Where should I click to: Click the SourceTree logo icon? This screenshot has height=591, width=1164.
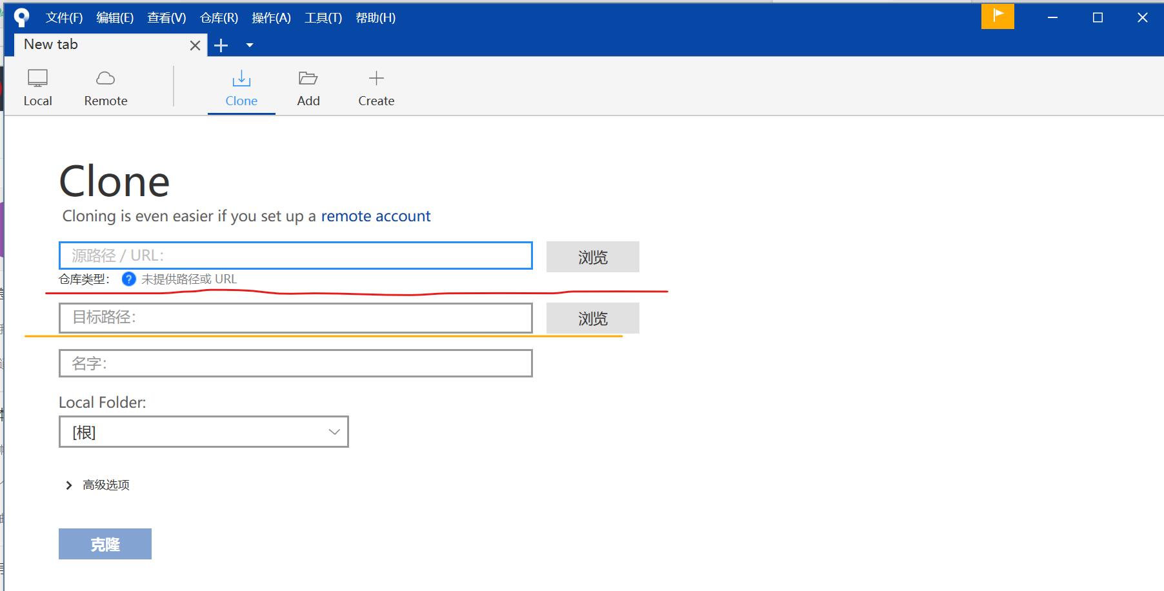coord(21,17)
